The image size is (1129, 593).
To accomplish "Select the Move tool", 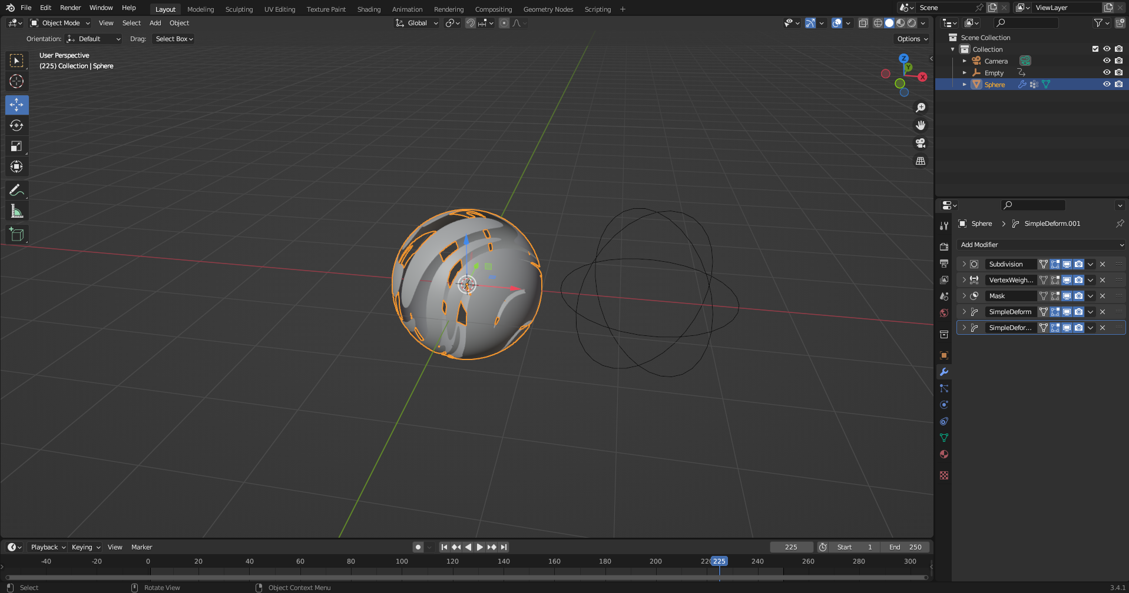I will [x=16, y=105].
